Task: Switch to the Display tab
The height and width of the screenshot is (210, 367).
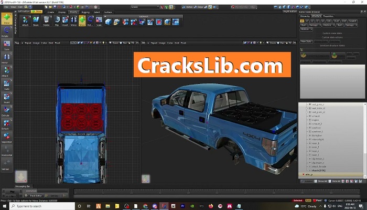Action: (x=62, y=12)
